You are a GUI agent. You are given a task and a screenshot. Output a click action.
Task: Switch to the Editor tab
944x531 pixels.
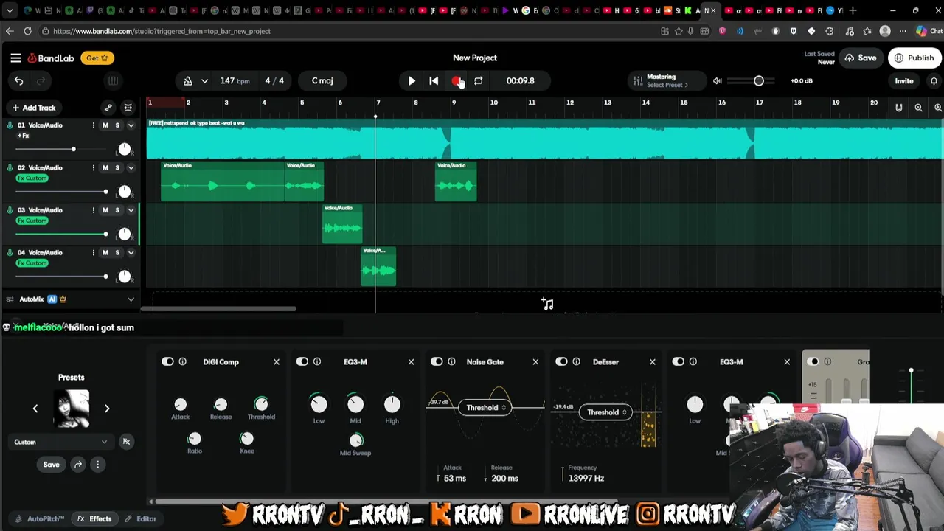click(x=140, y=519)
